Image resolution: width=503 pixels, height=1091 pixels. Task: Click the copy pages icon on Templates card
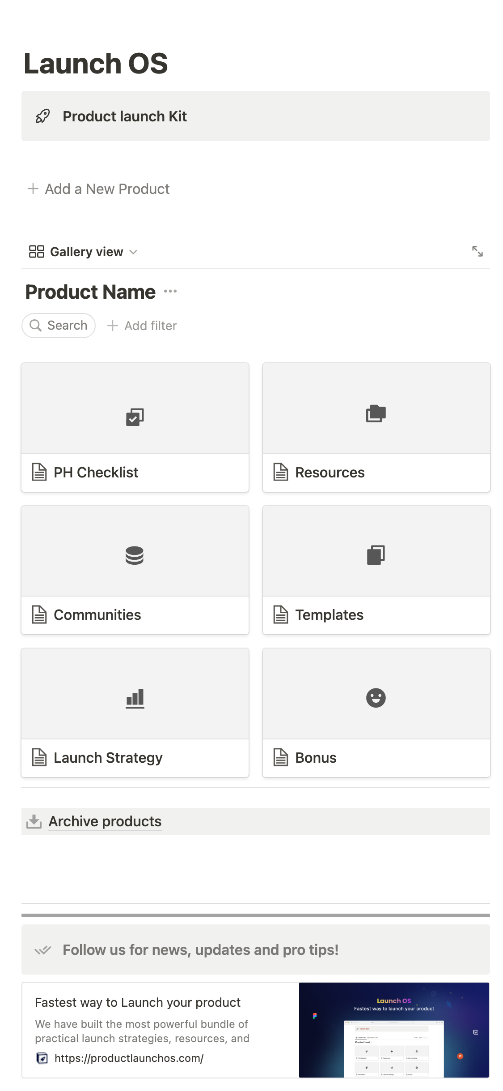(x=376, y=555)
